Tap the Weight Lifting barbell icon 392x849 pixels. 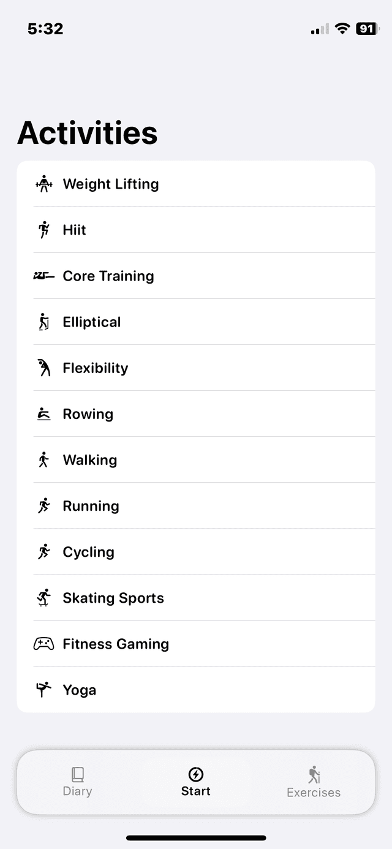pyautogui.click(x=43, y=184)
